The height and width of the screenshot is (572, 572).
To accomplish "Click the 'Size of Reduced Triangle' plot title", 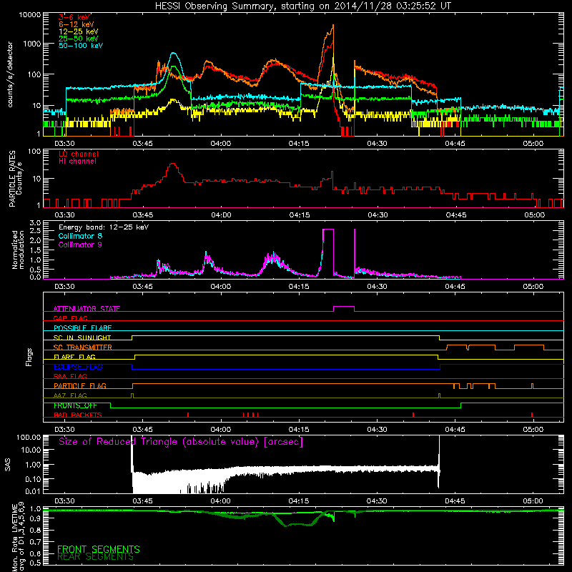I will pos(181,442).
